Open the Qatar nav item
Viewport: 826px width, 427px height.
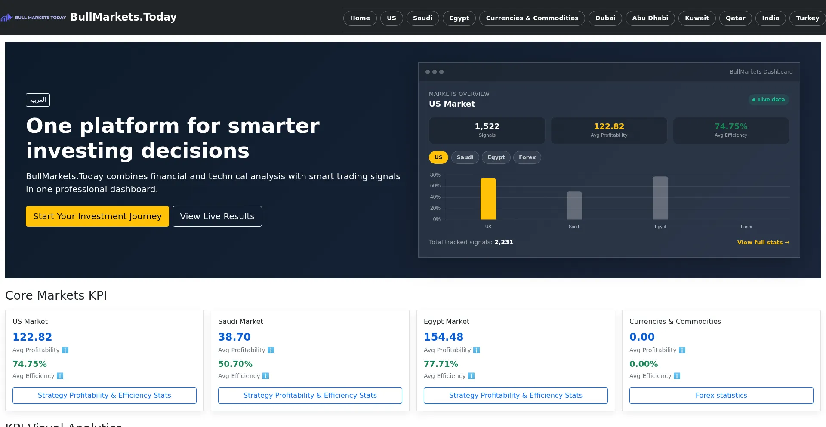click(736, 18)
